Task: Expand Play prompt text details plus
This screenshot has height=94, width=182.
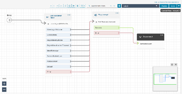Action: (96, 22)
